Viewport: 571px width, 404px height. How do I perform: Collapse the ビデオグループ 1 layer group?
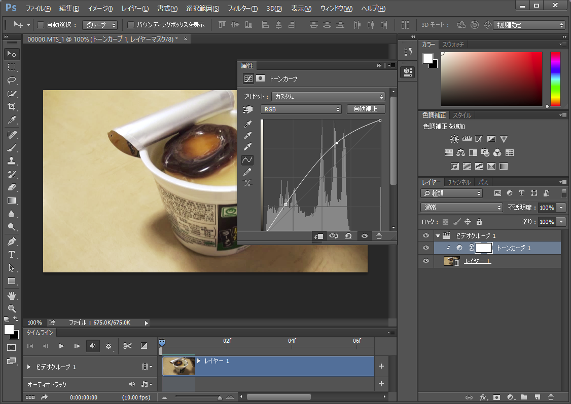[437, 236]
